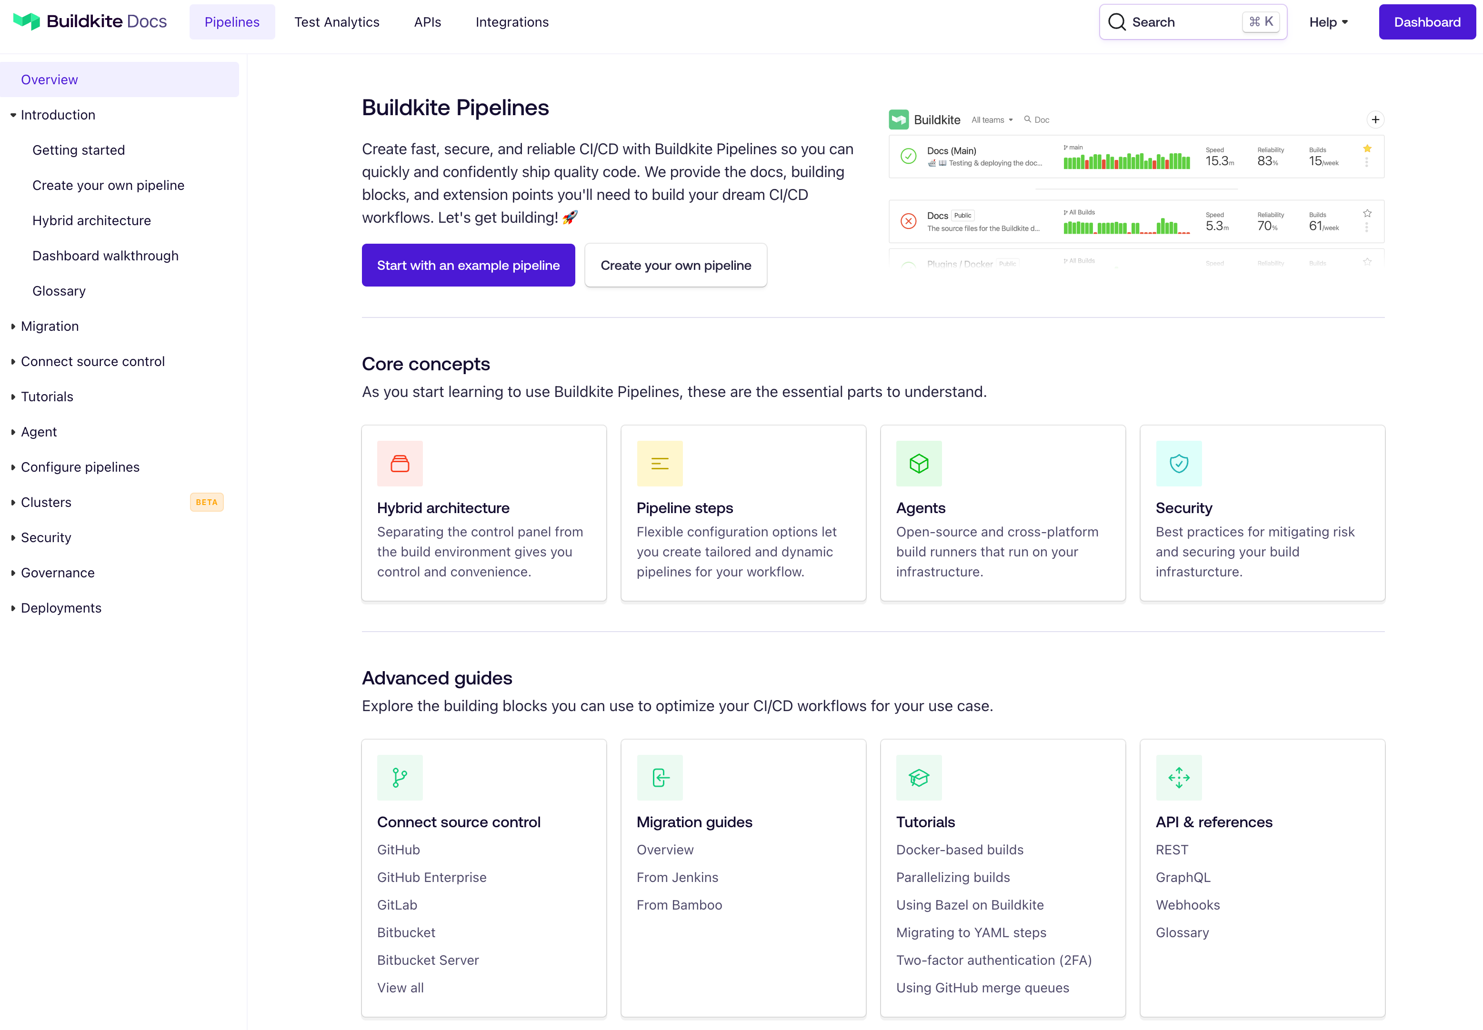Click the Buildkite Docs logo icon
The height and width of the screenshot is (1030, 1483).
[x=27, y=21]
